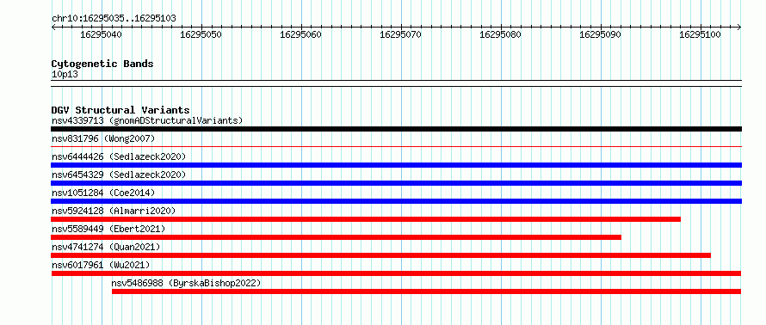Open the nsv4339713 (gnomADStructuralVariants) label
The width and height of the screenshot is (766, 325).
(147, 120)
